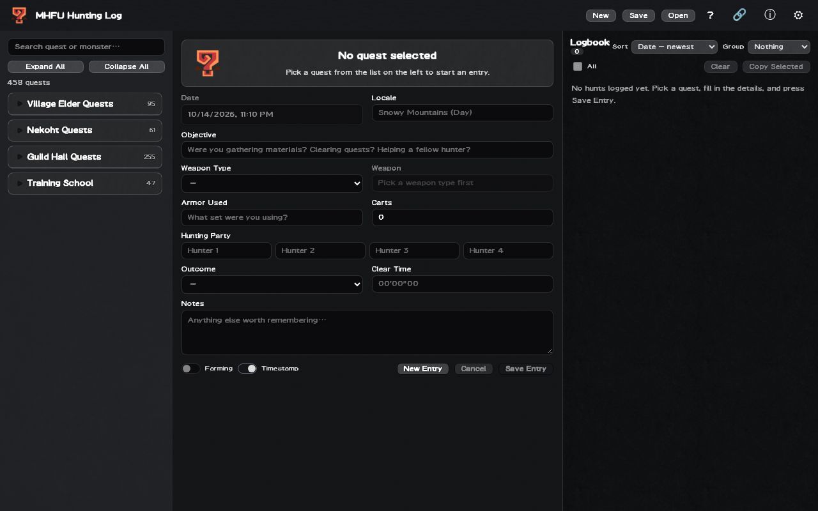
Task: Toggle the Timestamp switch
Action: pyautogui.click(x=247, y=369)
